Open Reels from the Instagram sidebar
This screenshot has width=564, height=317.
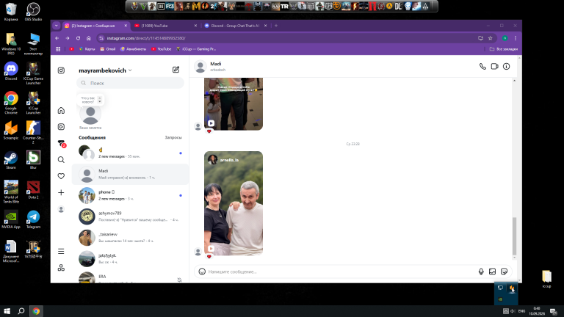(61, 126)
